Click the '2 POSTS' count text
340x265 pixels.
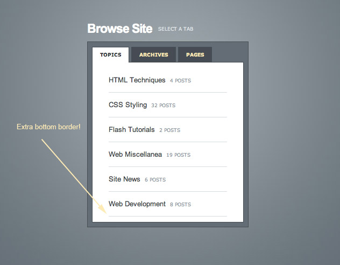[x=170, y=130]
